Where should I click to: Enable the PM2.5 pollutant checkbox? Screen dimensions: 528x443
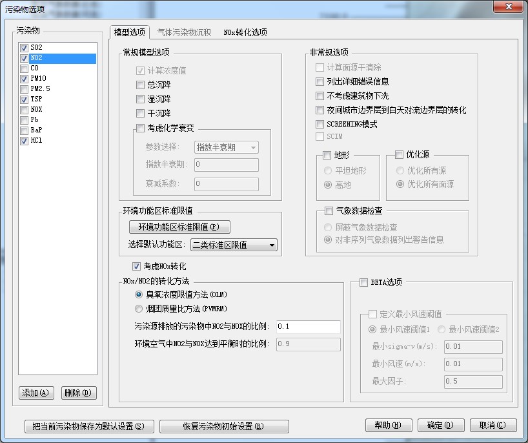(x=25, y=88)
